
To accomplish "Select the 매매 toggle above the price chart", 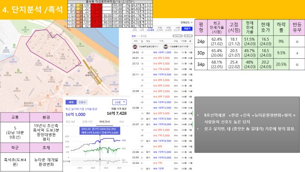I will tap(71, 102).
